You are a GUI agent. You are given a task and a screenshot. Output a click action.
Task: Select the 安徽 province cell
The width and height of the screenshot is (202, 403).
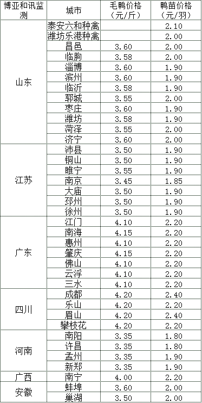[x=23, y=392]
